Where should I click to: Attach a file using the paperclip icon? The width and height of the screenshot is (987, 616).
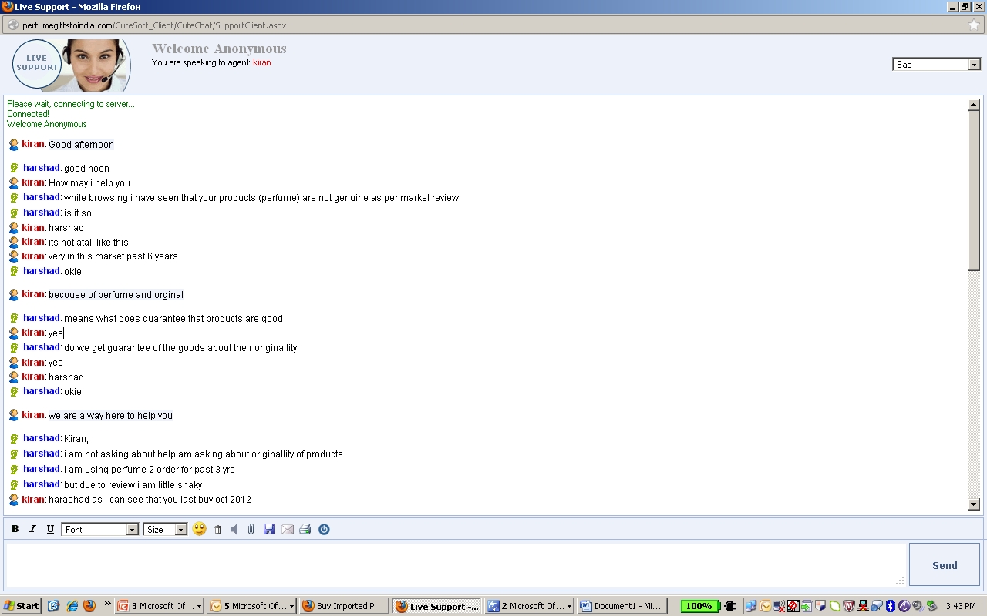pos(251,530)
